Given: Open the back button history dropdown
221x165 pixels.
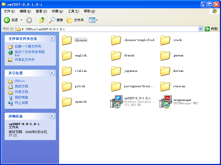Looking at the screenshot, I should point(22,20).
